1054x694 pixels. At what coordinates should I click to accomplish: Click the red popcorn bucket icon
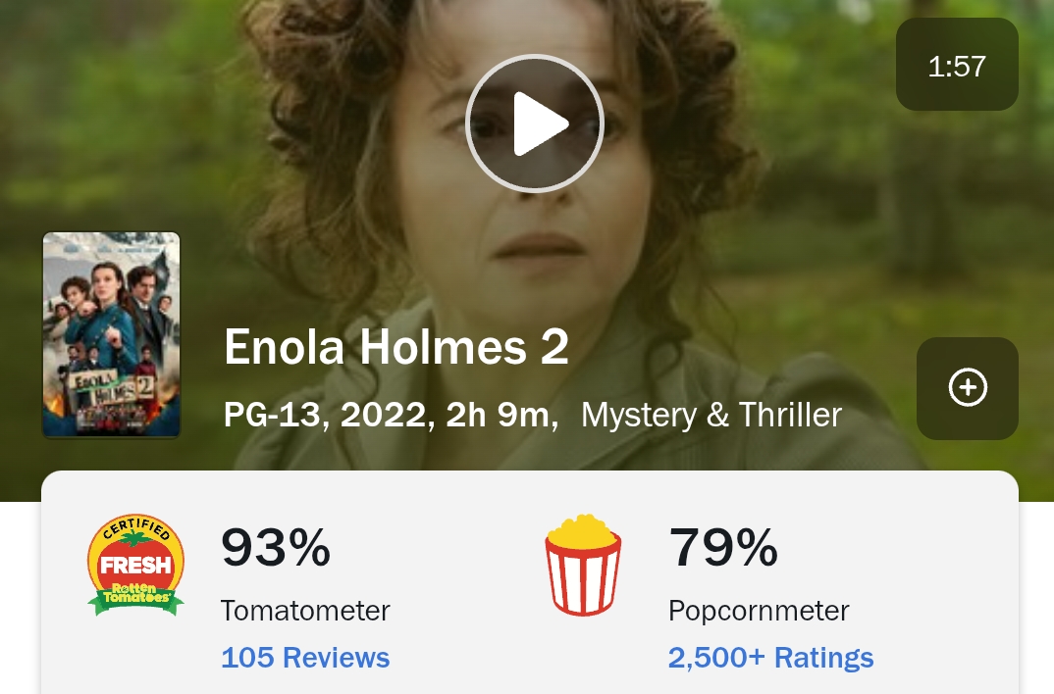tap(583, 566)
